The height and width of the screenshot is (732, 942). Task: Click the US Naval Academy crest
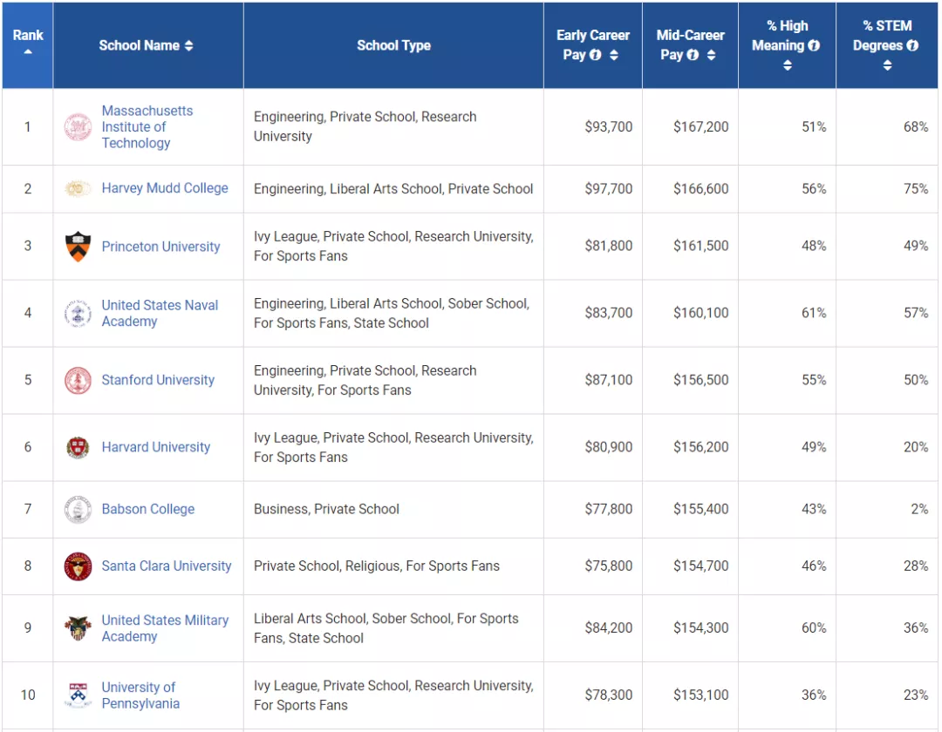click(78, 313)
